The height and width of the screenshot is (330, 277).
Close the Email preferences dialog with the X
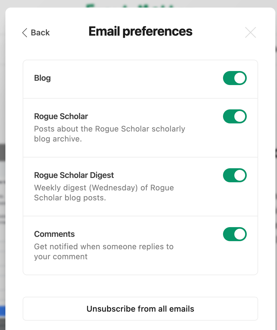(250, 33)
